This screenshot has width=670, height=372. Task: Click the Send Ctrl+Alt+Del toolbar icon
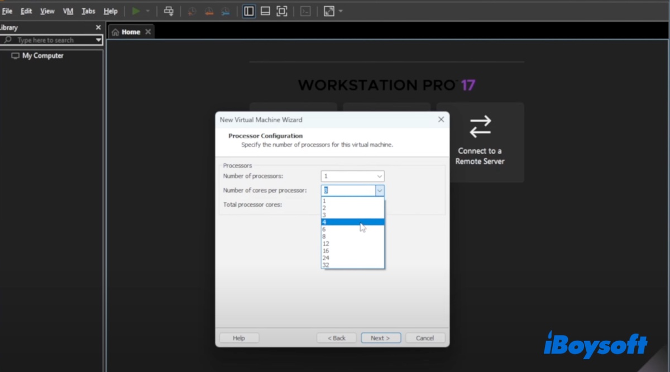coord(169,11)
